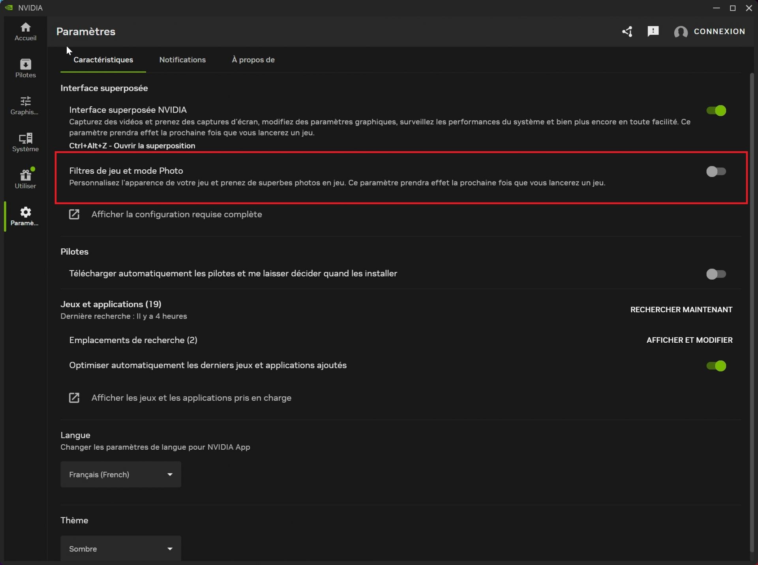This screenshot has width=758, height=565.
Task: Disable the Interface superposée NVIDIA toggle
Action: tap(716, 111)
